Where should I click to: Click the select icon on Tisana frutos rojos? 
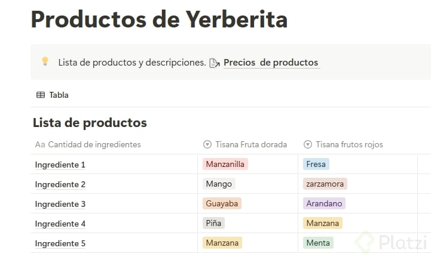(308, 144)
